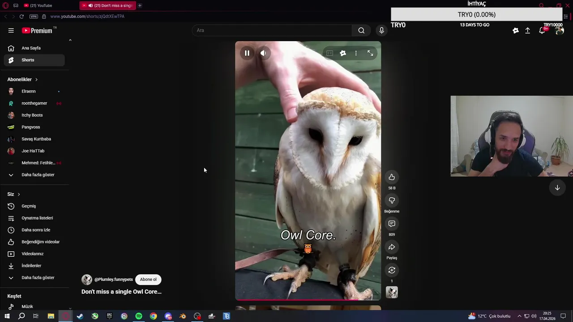The height and width of the screenshot is (322, 573).
Task: Expand the Abonelikler section chevron
Action: (x=36, y=80)
